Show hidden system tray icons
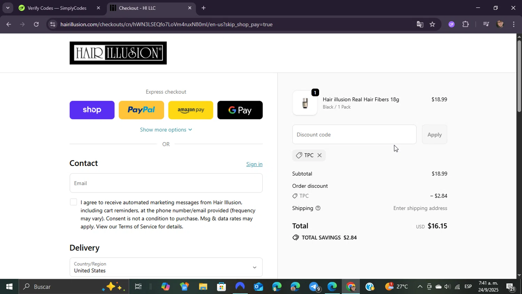Image resolution: width=522 pixels, height=294 pixels. point(420,287)
